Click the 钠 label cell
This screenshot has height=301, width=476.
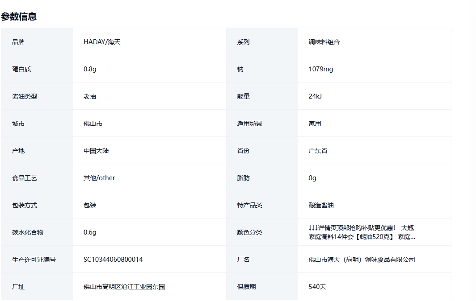coord(262,69)
